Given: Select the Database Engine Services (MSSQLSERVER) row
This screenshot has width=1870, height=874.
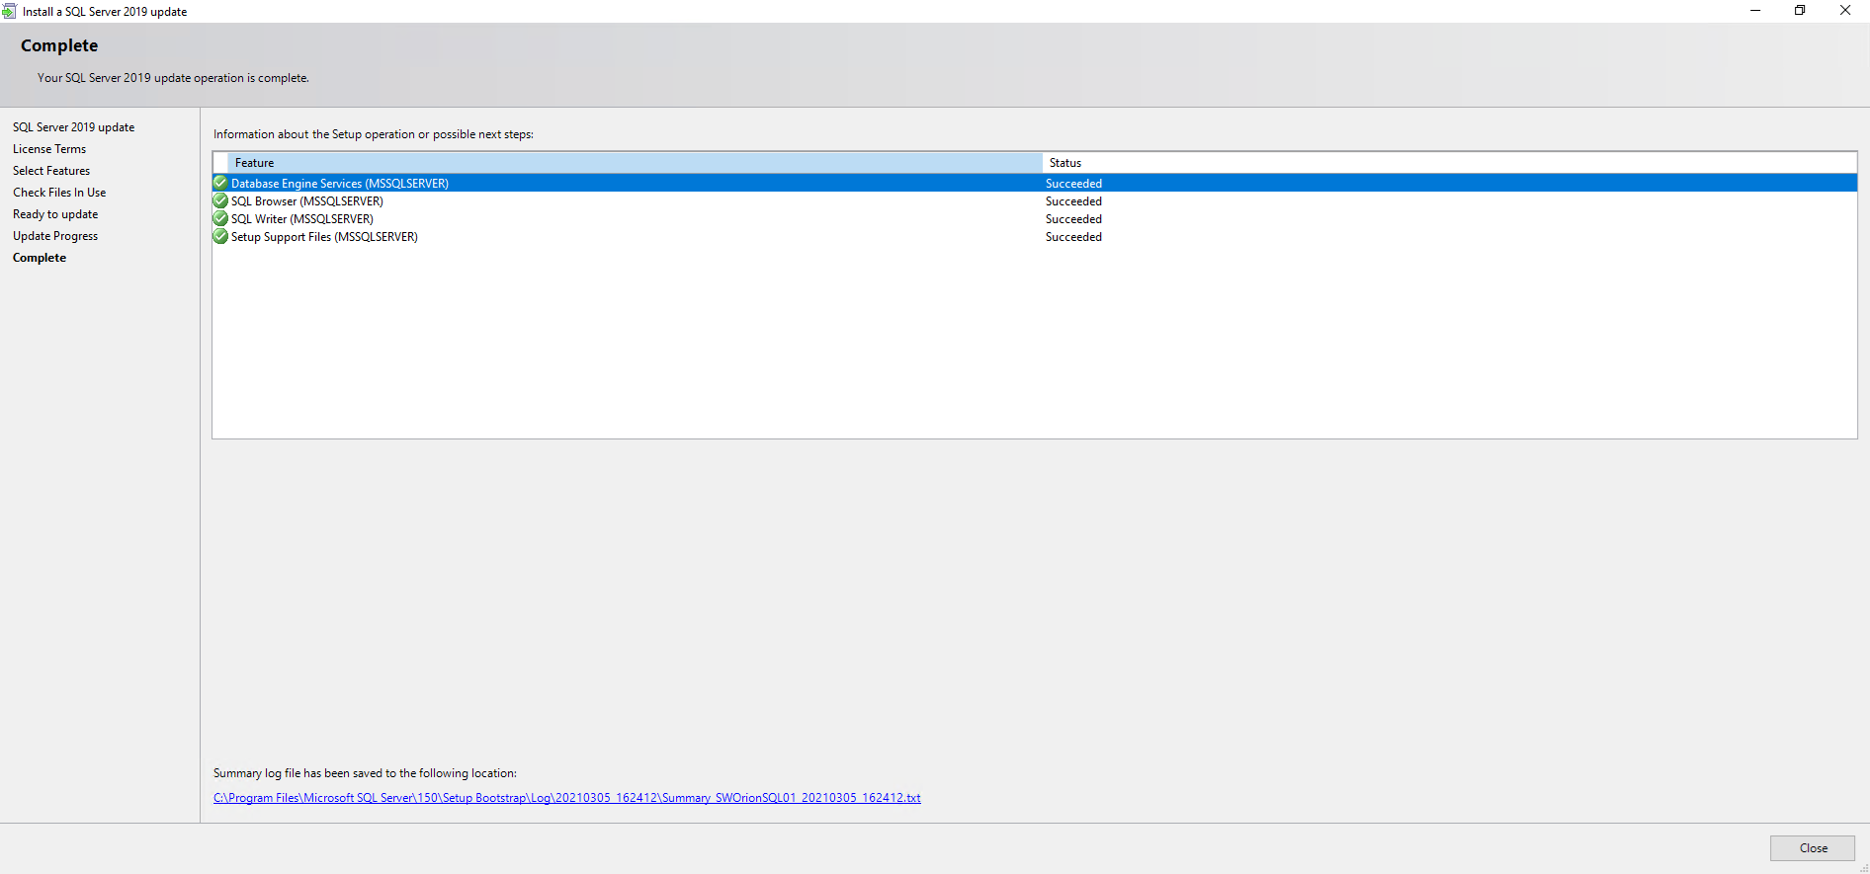Looking at the screenshot, I should [x=1035, y=183].
